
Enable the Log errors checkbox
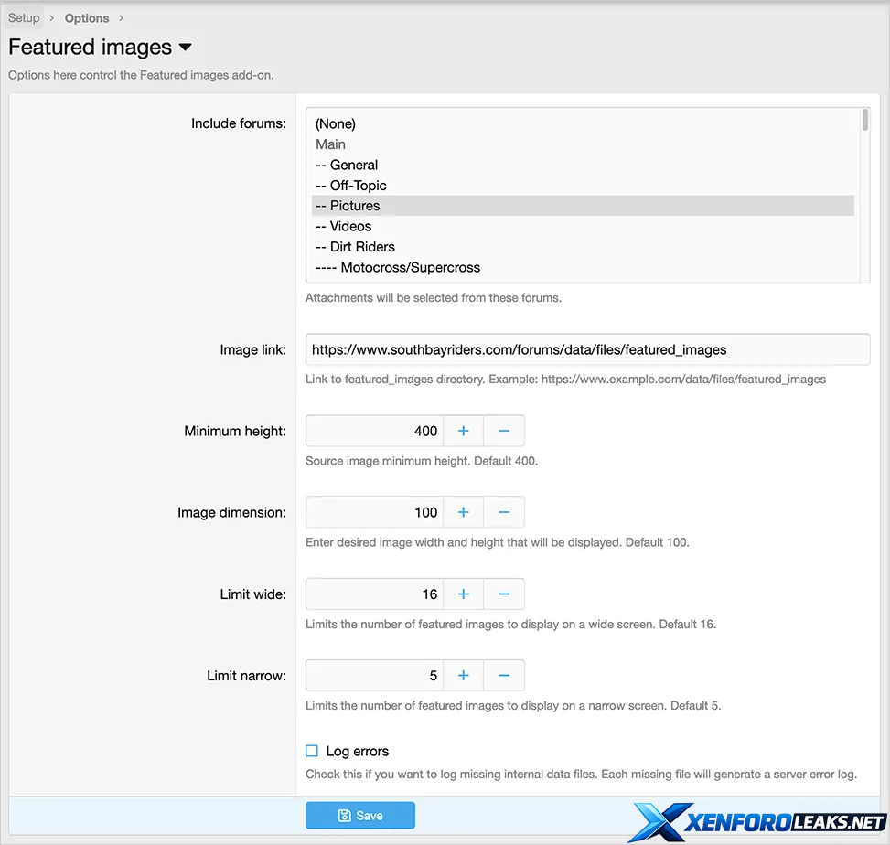(312, 751)
